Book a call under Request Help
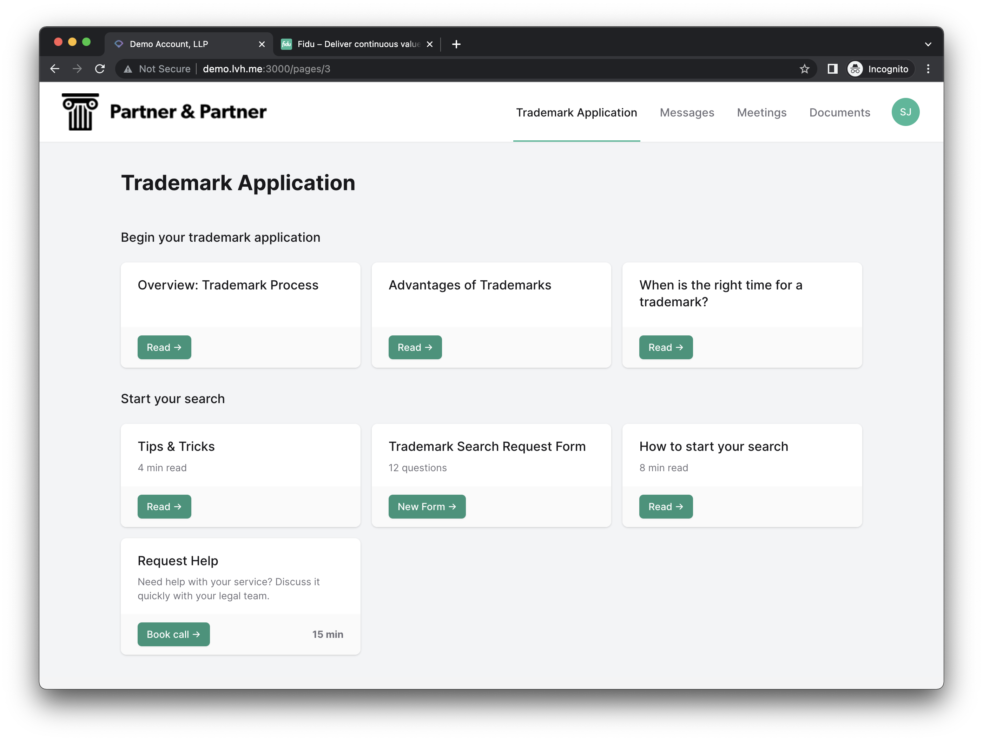The width and height of the screenshot is (983, 741). [173, 634]
